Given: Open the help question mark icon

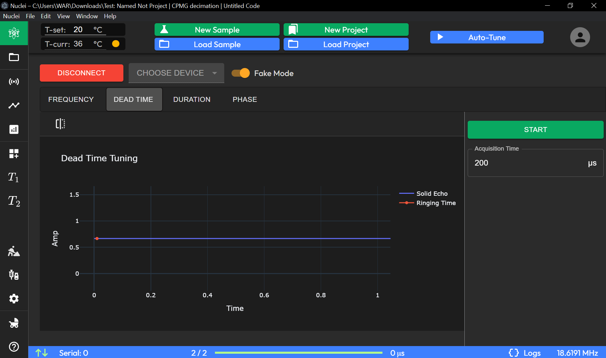Looking at the screenshot, I should click(x=14, y=347).
